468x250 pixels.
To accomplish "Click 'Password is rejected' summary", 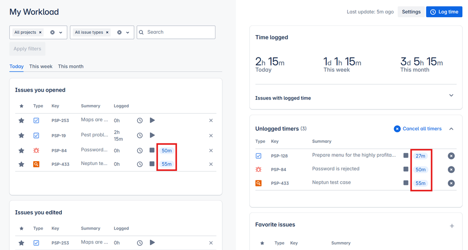I will (x=335, y=169).
